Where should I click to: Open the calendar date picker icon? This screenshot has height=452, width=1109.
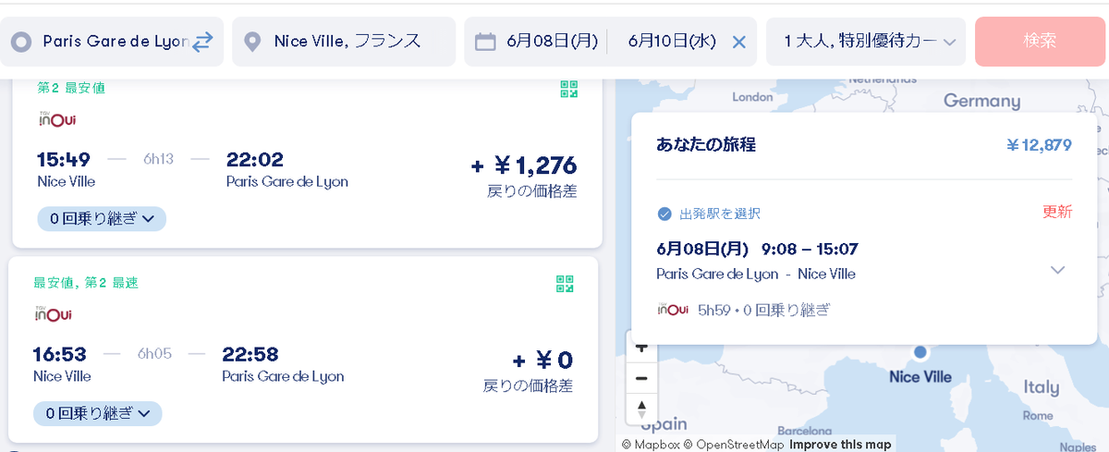pos(485,42)
